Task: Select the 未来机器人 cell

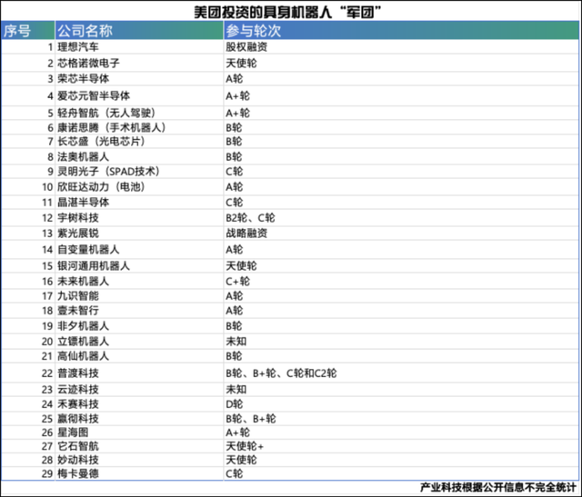Action: (139, 281)
